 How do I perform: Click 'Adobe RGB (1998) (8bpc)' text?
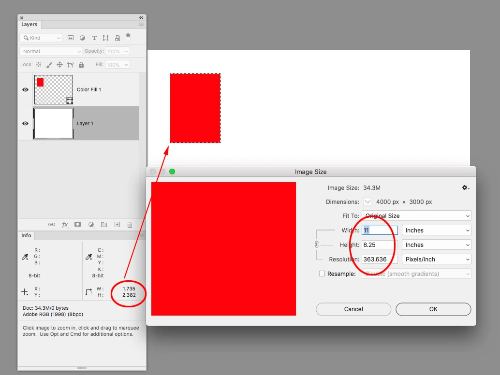click(x=53, y=315)
